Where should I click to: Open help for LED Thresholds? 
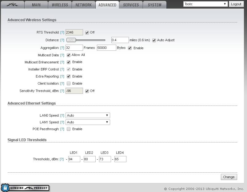(62, 159)
